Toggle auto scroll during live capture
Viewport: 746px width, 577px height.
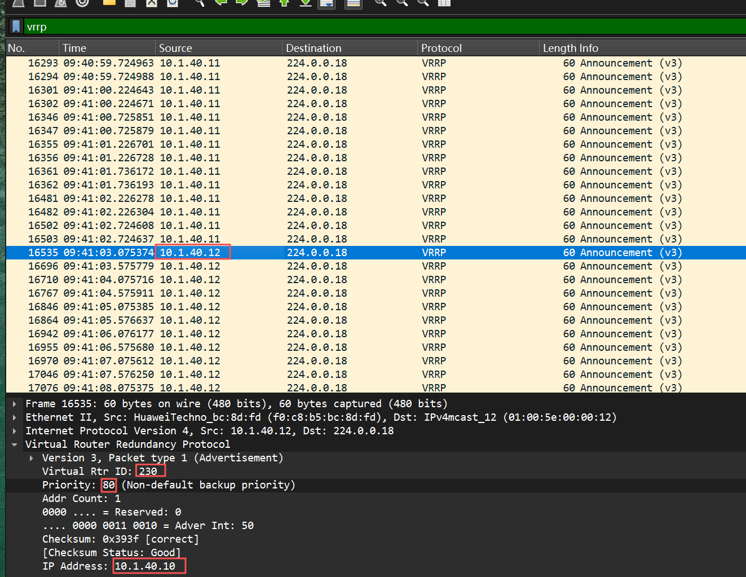[x=326, y=3]
